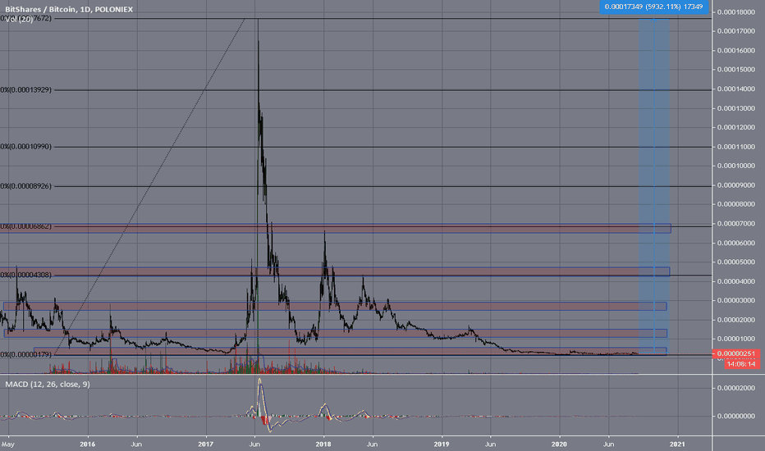Click the 2018 label on time axis

click(323, 444)
